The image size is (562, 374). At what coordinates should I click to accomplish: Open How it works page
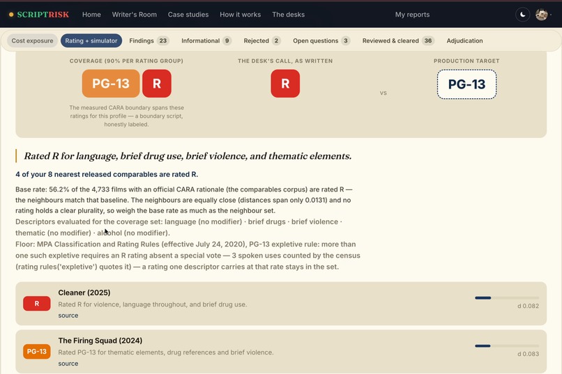point(240,15)
